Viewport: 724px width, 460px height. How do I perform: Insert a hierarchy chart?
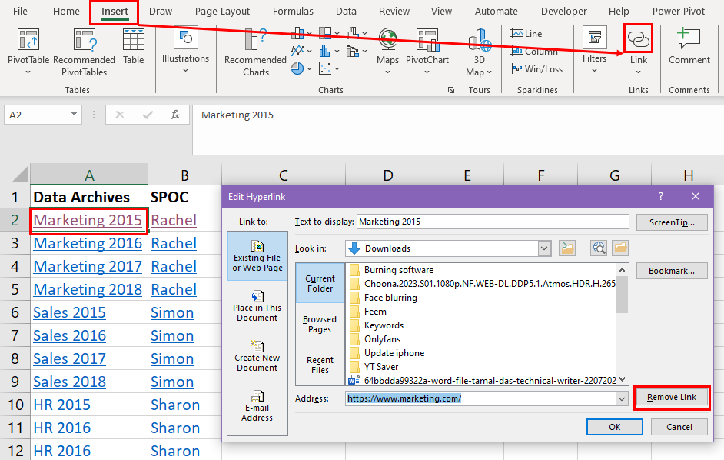point(329,33)
